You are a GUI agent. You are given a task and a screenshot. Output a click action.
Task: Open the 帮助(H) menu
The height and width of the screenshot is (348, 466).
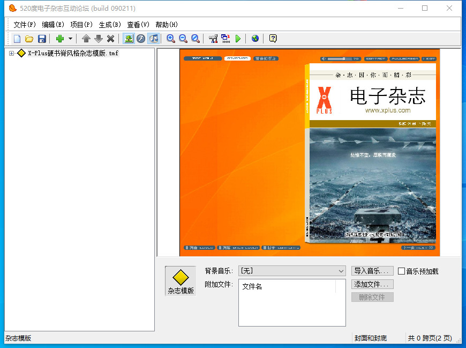click(167, 25)
